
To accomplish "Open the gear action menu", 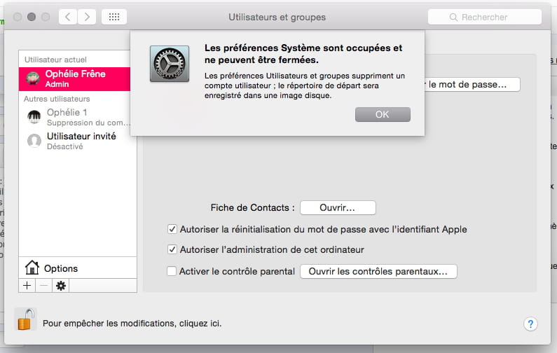I will click(x=61, y=286).
